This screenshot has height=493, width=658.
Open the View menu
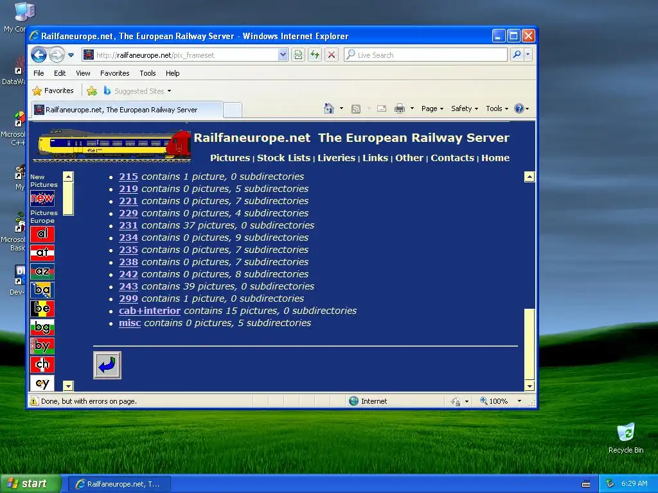[83, 73]
